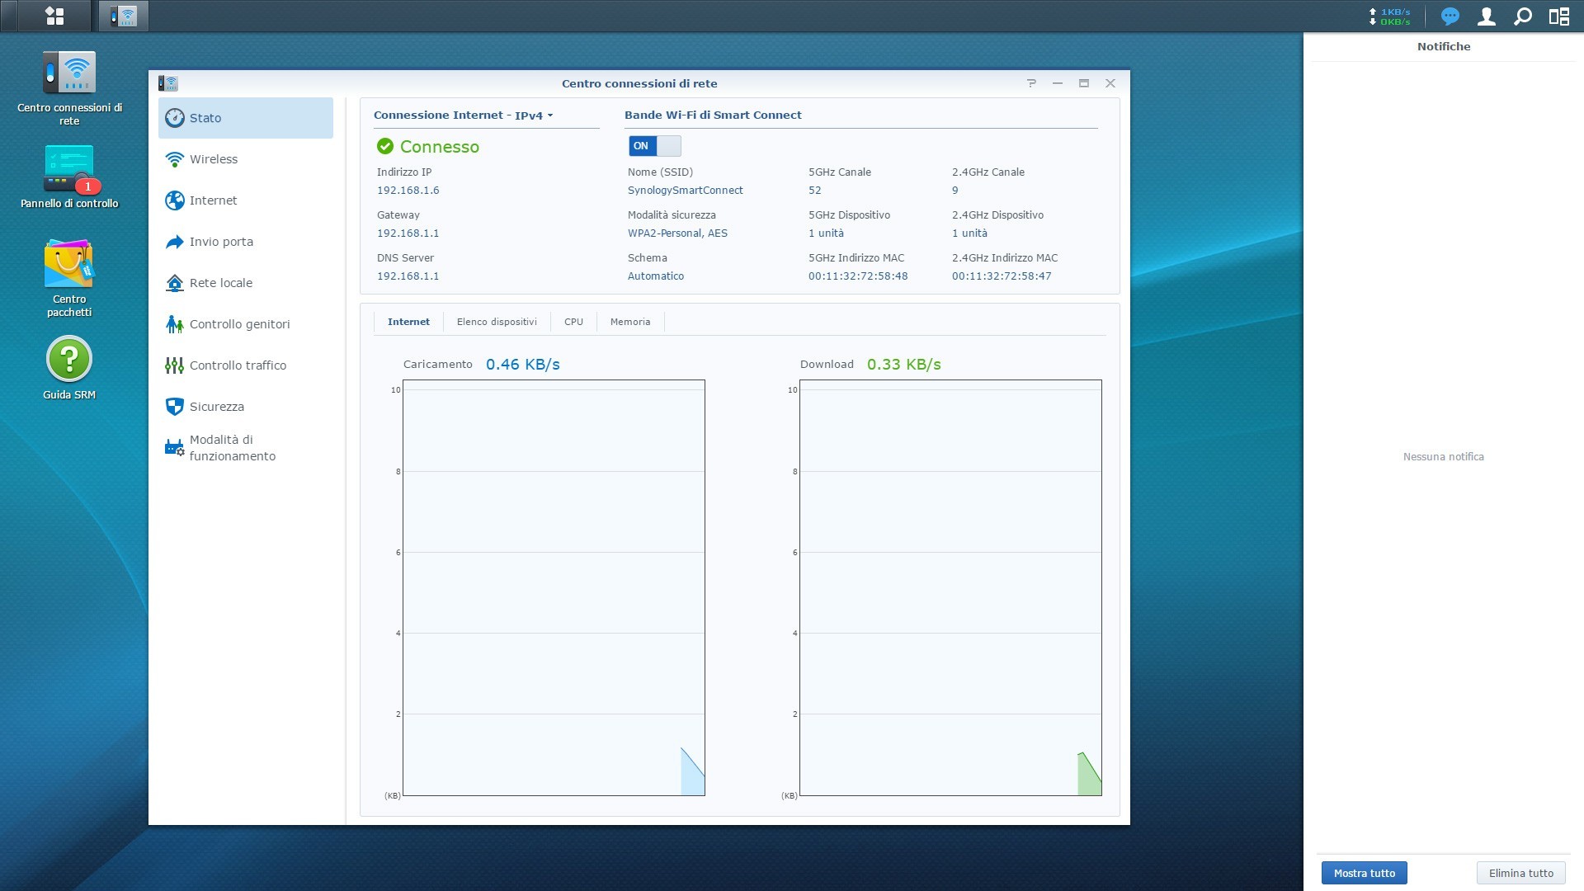This screenshot has width=1584, height=891.
Task: Open Guida SRM help icon
Action: tap(69, 360)
